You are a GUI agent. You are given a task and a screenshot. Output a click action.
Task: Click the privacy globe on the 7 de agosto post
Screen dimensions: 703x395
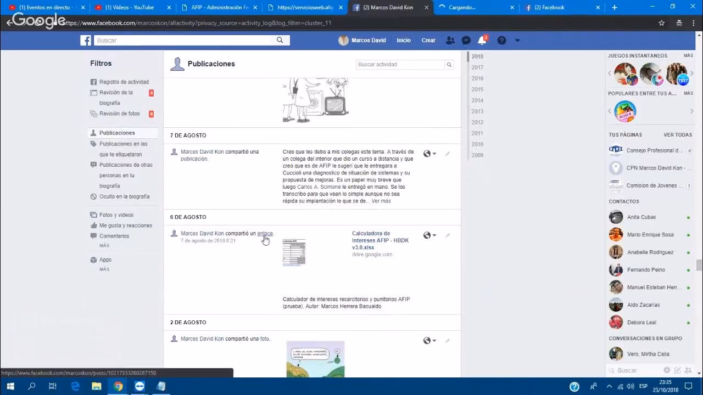coord(427,154)
